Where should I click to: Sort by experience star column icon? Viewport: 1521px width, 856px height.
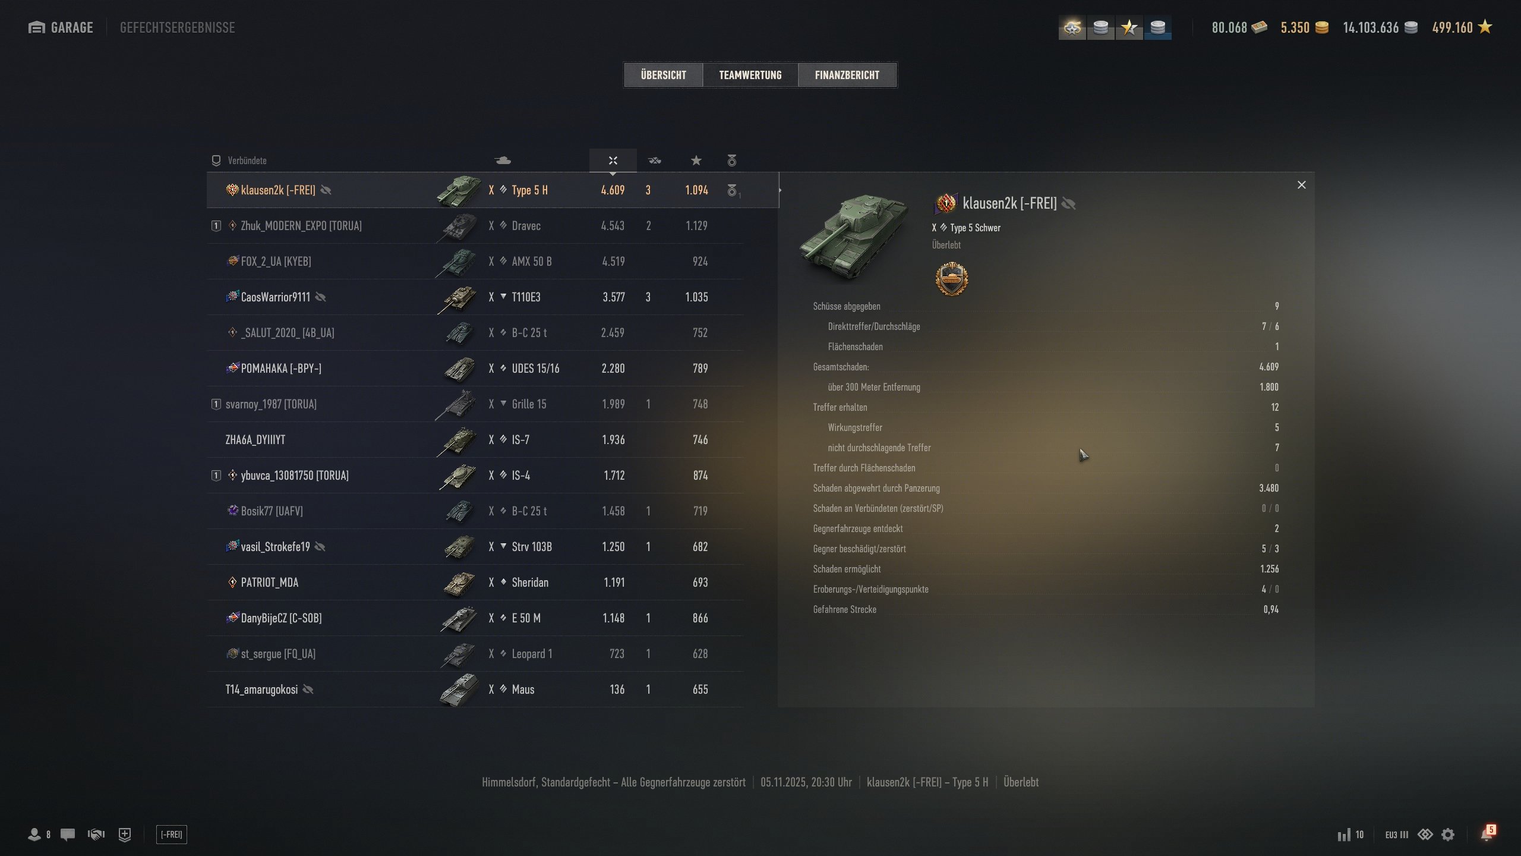click(x=696, y=160)
